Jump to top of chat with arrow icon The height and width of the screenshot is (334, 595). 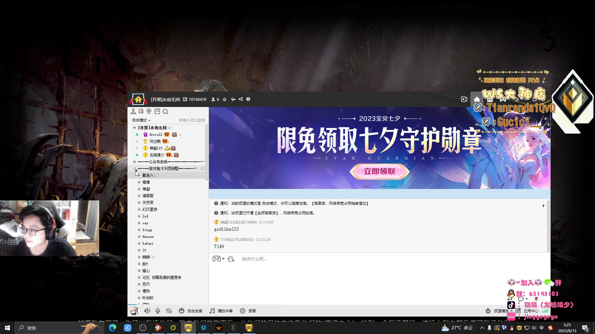(543, 206)
